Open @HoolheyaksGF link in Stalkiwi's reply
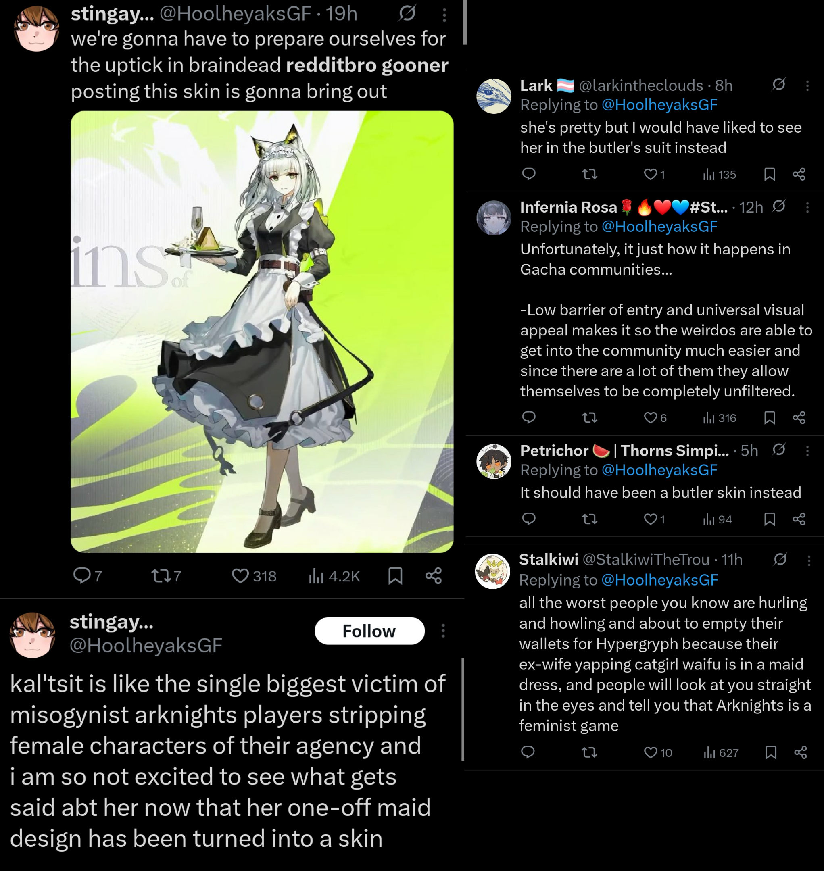The image size is (824, 871). coord(659,580)
